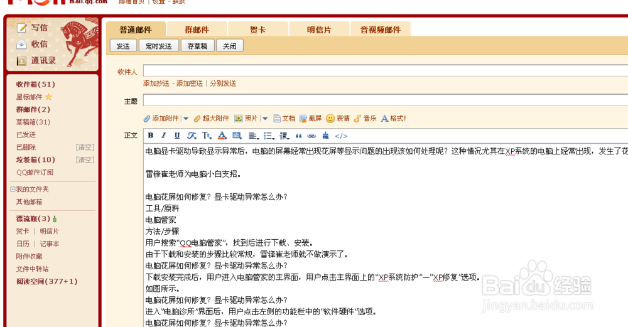Viewport: 628px width, 327px height.
Task: Open the text highlight color picker
Action: (237, 136)
